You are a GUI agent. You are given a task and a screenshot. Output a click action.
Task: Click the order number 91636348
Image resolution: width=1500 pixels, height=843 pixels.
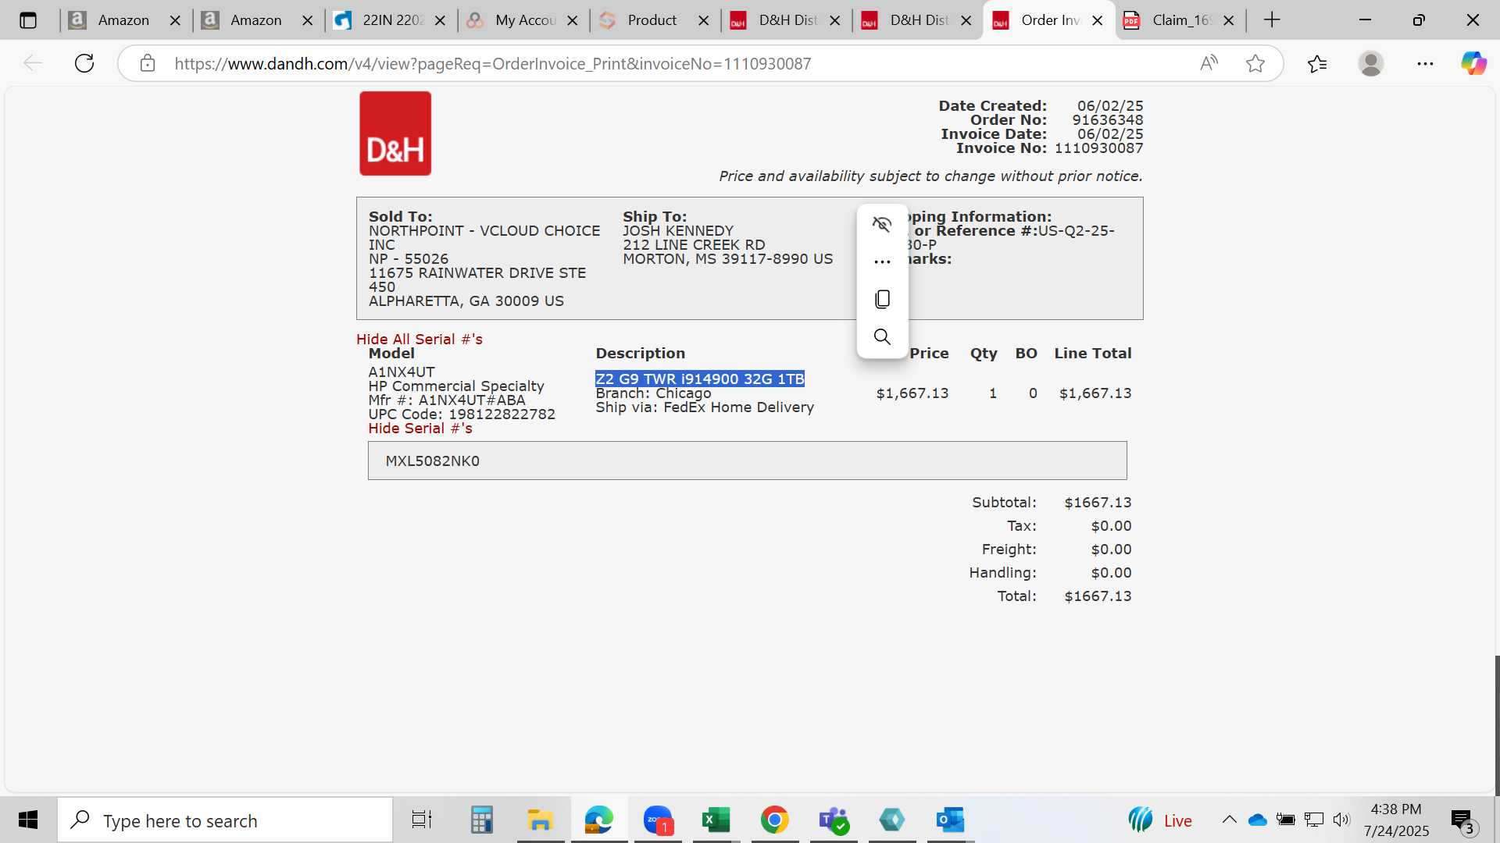click(1107, 120)
